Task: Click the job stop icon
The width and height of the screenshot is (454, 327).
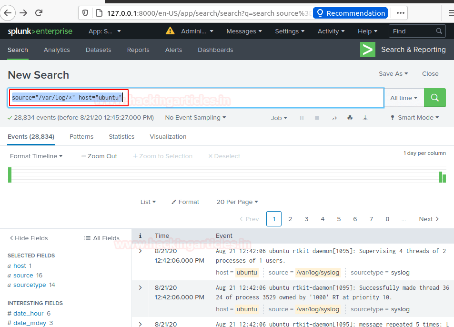Action: coord(317,118)
